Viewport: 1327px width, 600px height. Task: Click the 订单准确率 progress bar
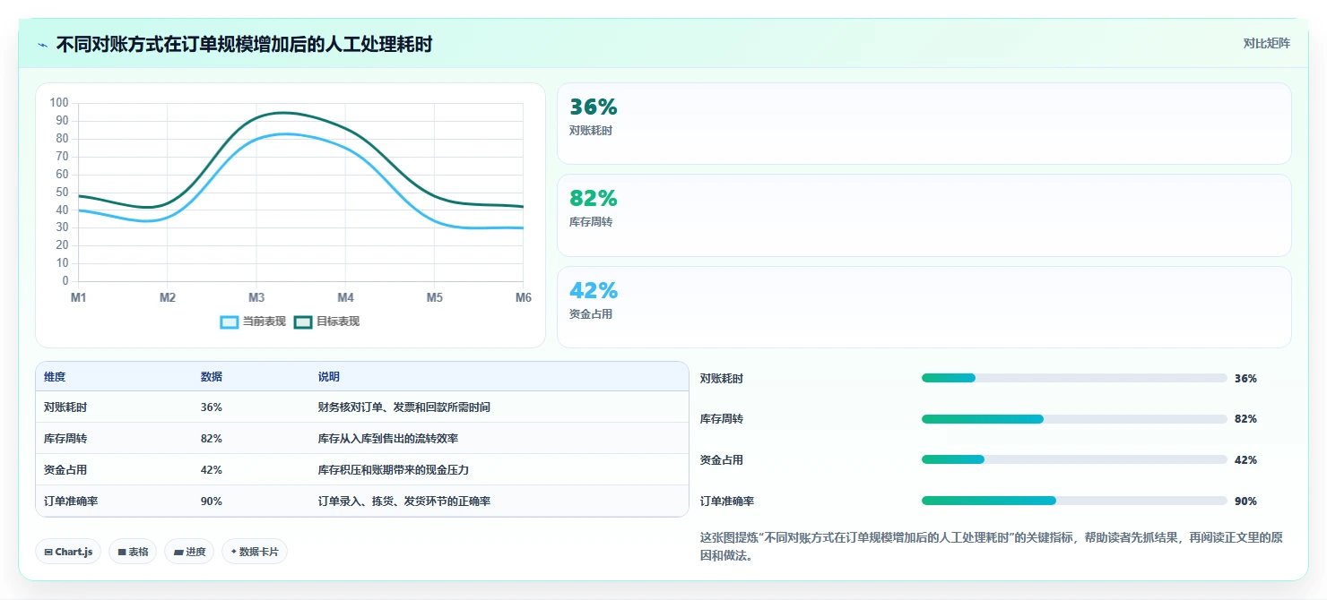1074,501
